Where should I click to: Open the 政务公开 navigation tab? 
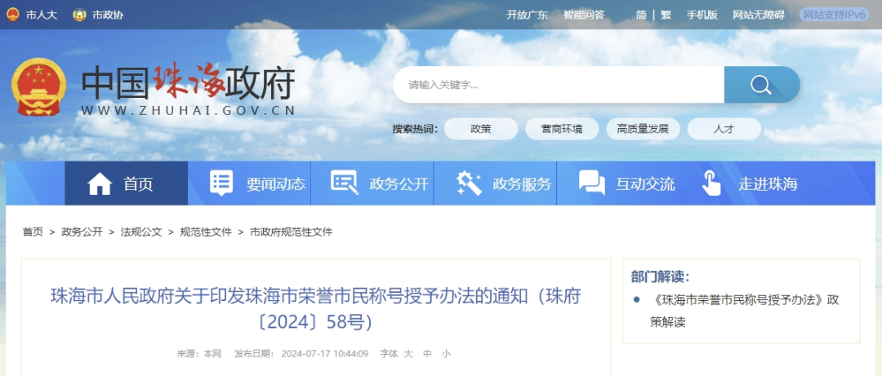372,184
